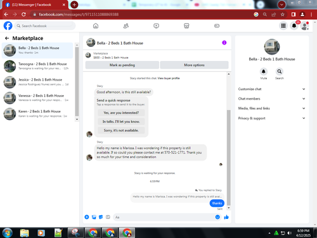Open the account profile menu

click(304, 26)
